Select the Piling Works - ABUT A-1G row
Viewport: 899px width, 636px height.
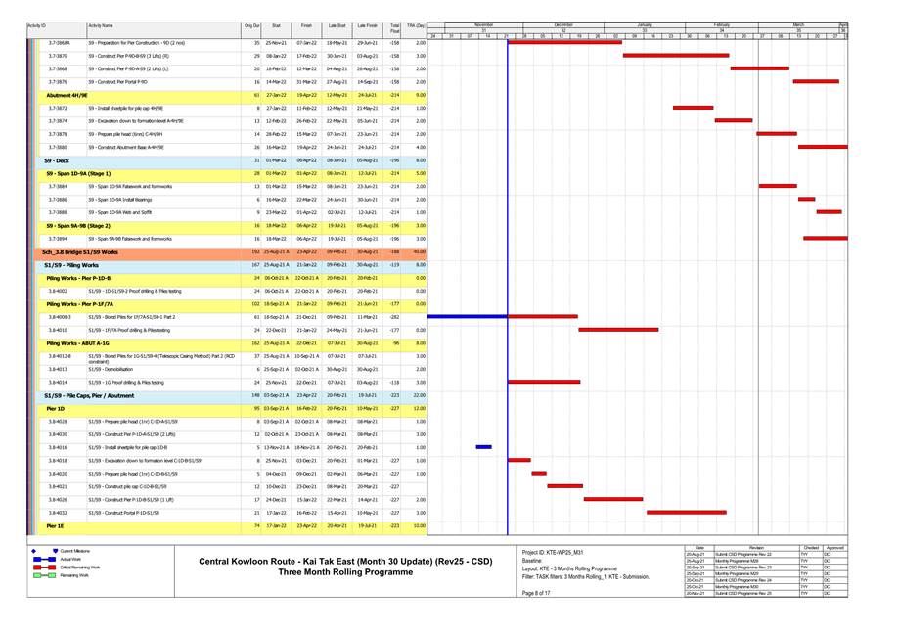click(77, 343)
